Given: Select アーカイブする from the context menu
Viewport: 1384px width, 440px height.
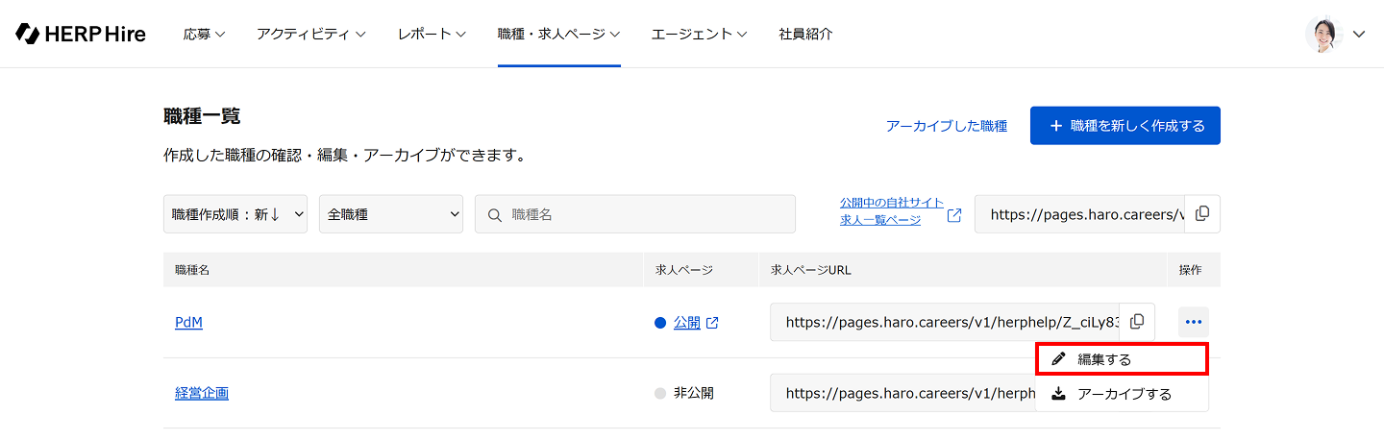Looking at the screenshot, I should coord(1121,394).
